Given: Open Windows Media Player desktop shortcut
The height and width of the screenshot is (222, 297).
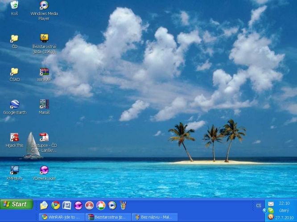Looking at the screenshot, I should tap(44, 10).
